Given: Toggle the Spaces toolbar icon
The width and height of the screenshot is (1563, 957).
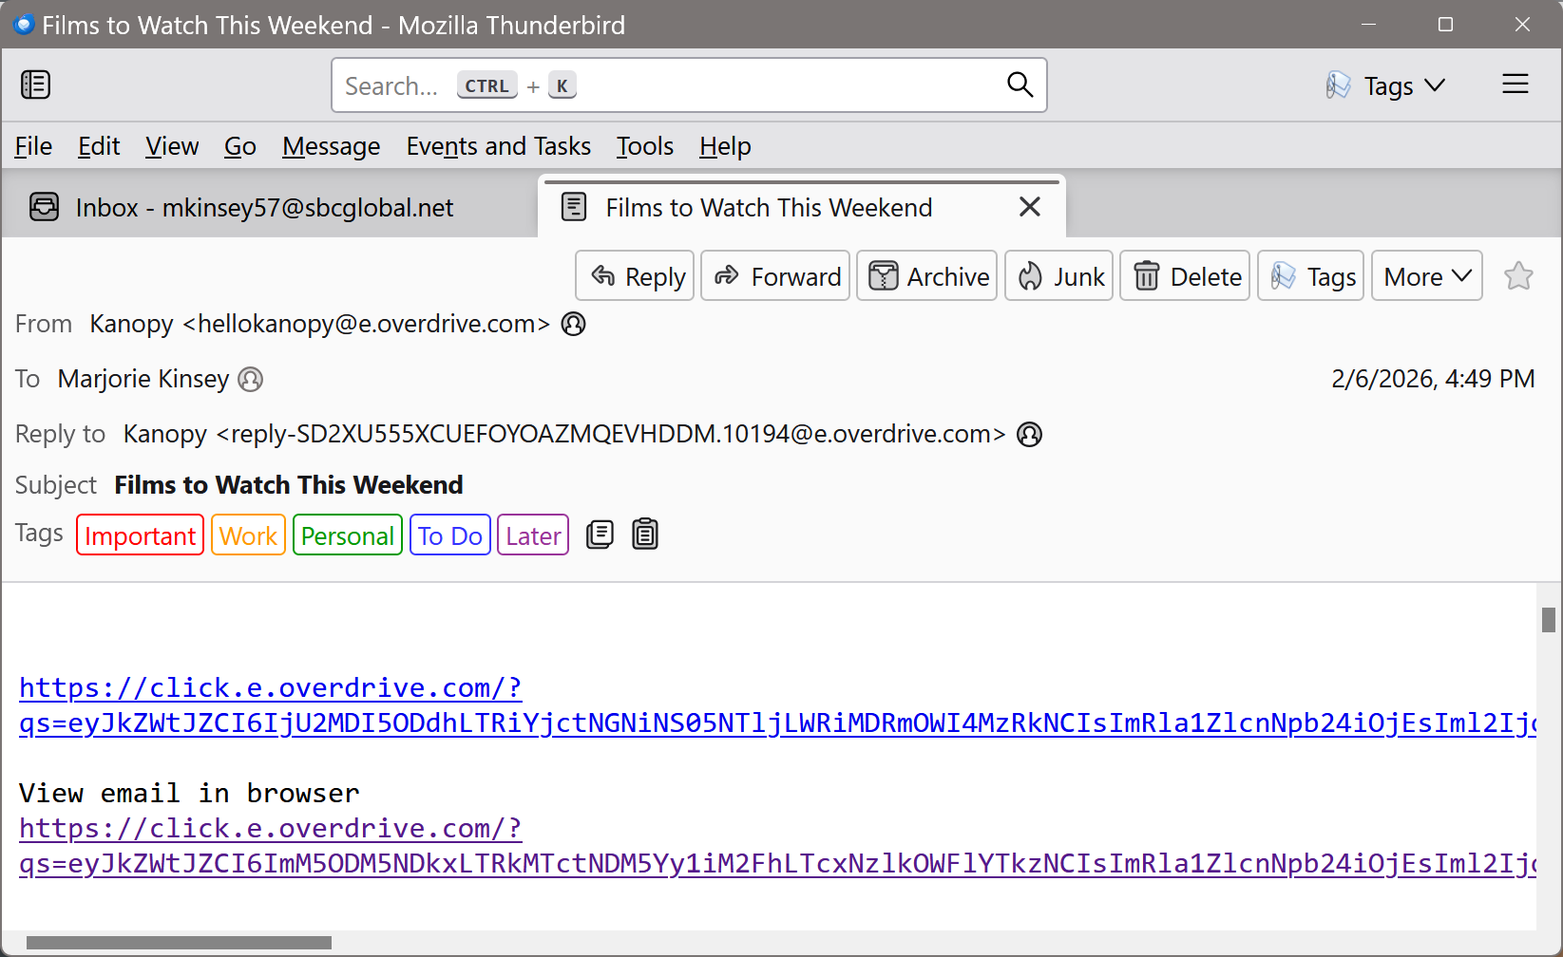Looking at the screenshot, I should point(36,85).
